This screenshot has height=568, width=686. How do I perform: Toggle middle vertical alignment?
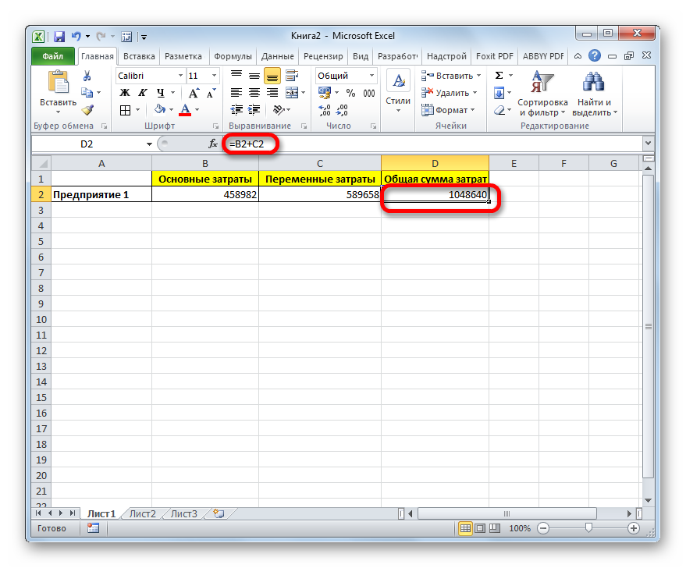pyautogui.click(x=254, y=76)
